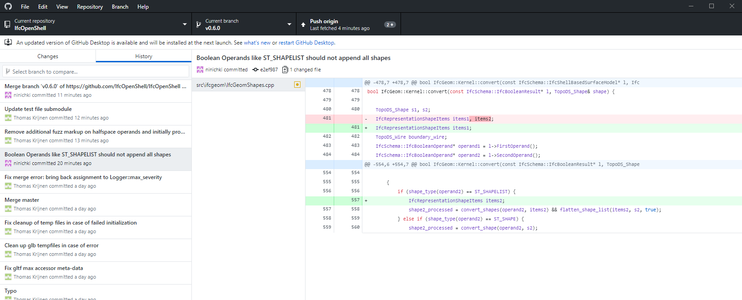Click ninichki committed author text in header

point(226,70)
